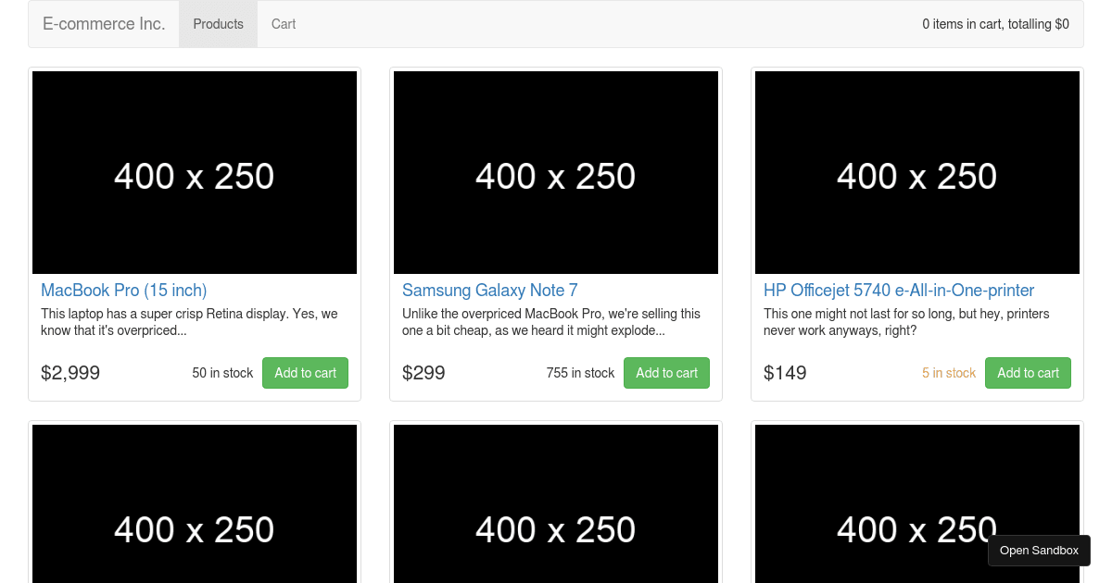This screenshot has height=583, width=1112.
Task: Click the HP Officejet printer image
Action: [x=917, y=173]
